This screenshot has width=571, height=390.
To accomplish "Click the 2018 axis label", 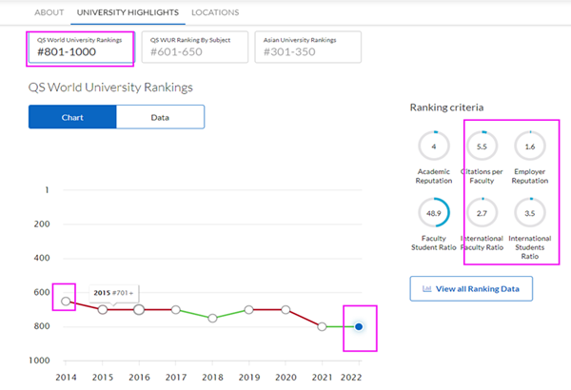I will pyautogui.click(x=212, y=378).
